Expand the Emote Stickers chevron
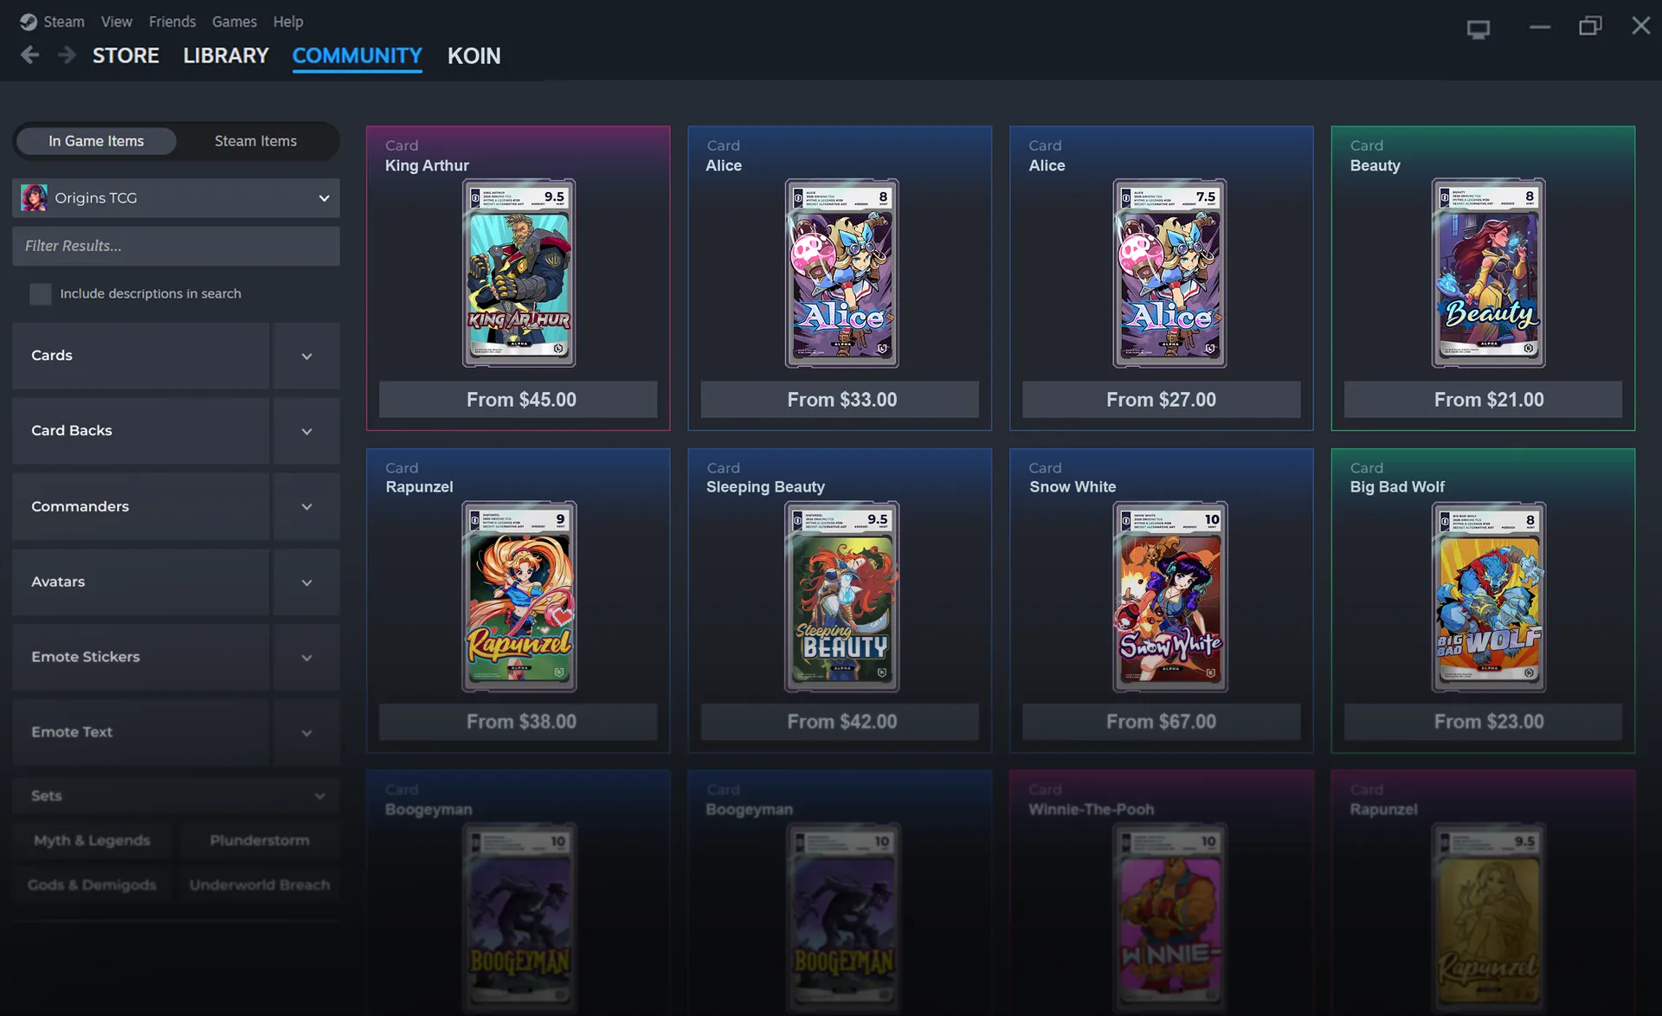 point(306,657)
